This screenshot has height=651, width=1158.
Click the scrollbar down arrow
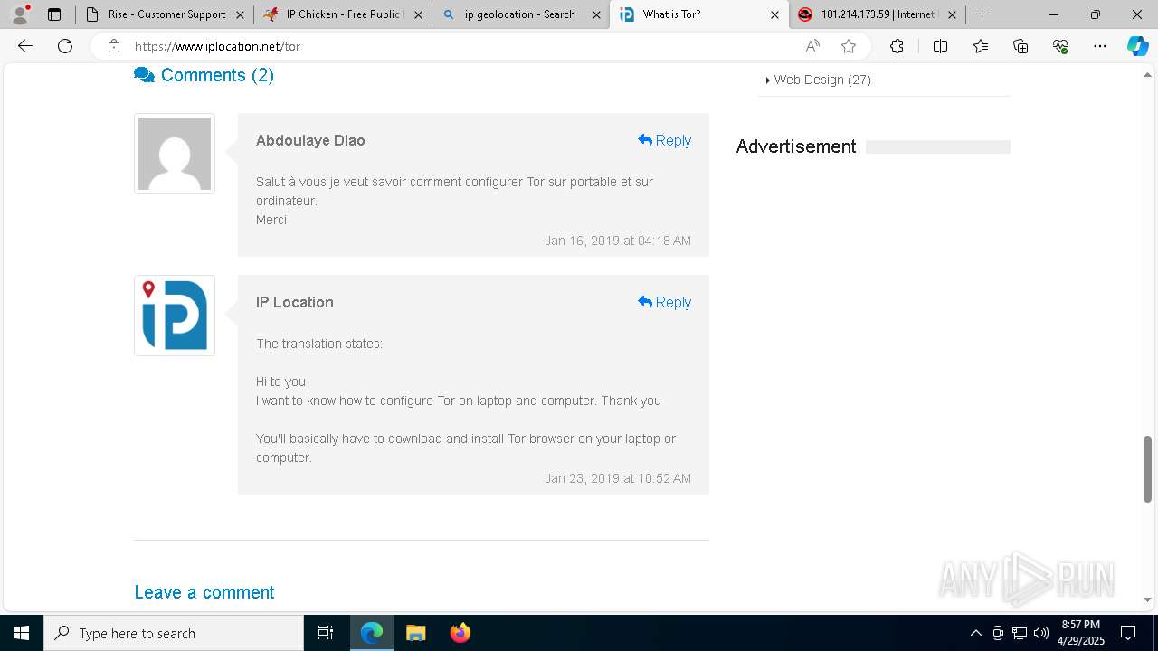[x=1147, y=599]
